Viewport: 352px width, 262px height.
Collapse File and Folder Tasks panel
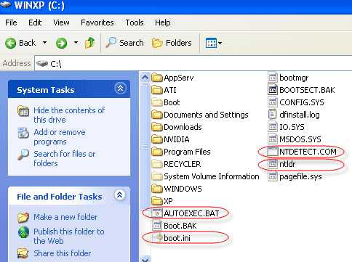tap(120, 195)
